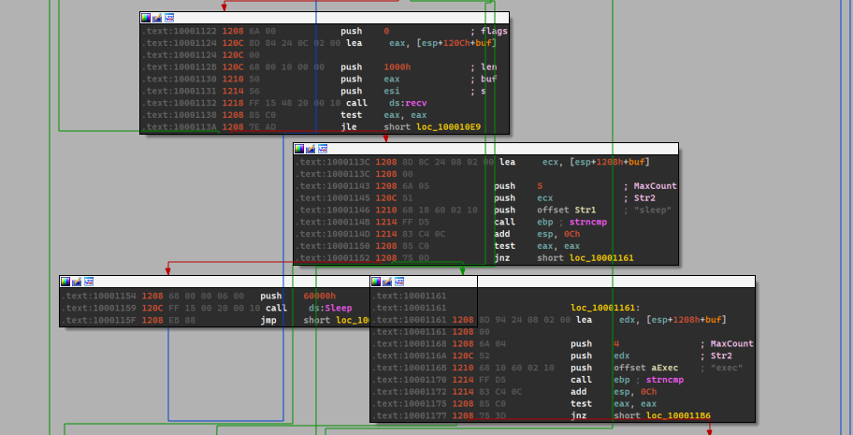Click edit icon on "sleep" strncmp block
The height and width of the screenshot is (435, 853).
tap(311, 149)
